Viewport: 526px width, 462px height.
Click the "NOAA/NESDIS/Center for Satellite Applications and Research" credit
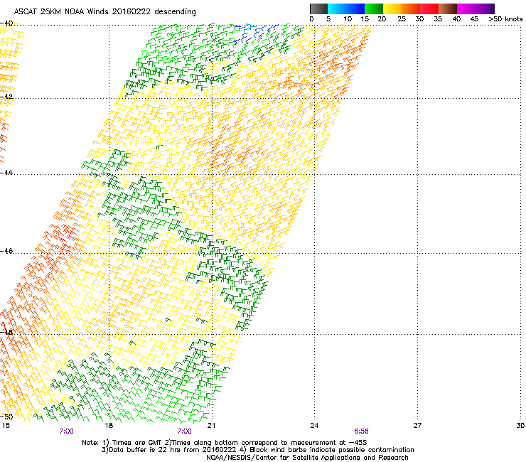(x=307, y=458)
